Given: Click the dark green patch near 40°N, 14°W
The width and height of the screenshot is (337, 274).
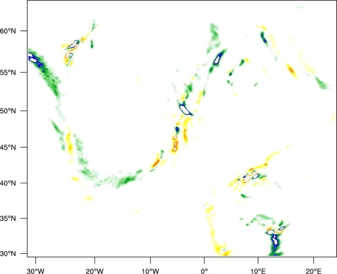Looking at the screenshot, I should [126, 181].
